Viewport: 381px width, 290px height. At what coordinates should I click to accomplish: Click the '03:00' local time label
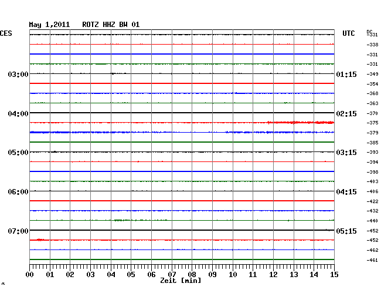(x=18, y=74)
